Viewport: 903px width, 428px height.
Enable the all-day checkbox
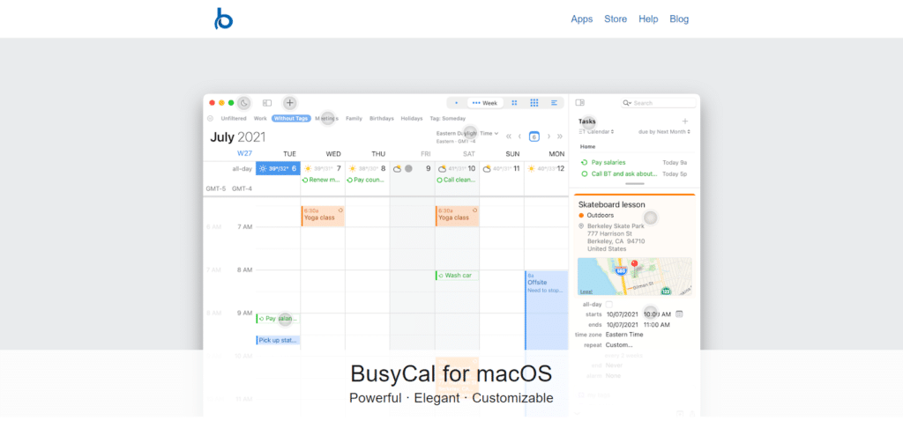coord(608,304)
